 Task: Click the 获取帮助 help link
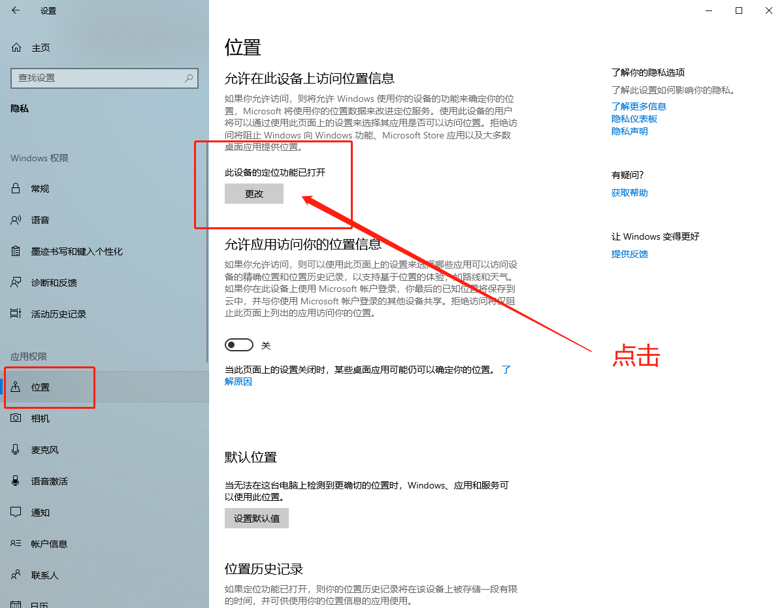click(x=629, y=192)
